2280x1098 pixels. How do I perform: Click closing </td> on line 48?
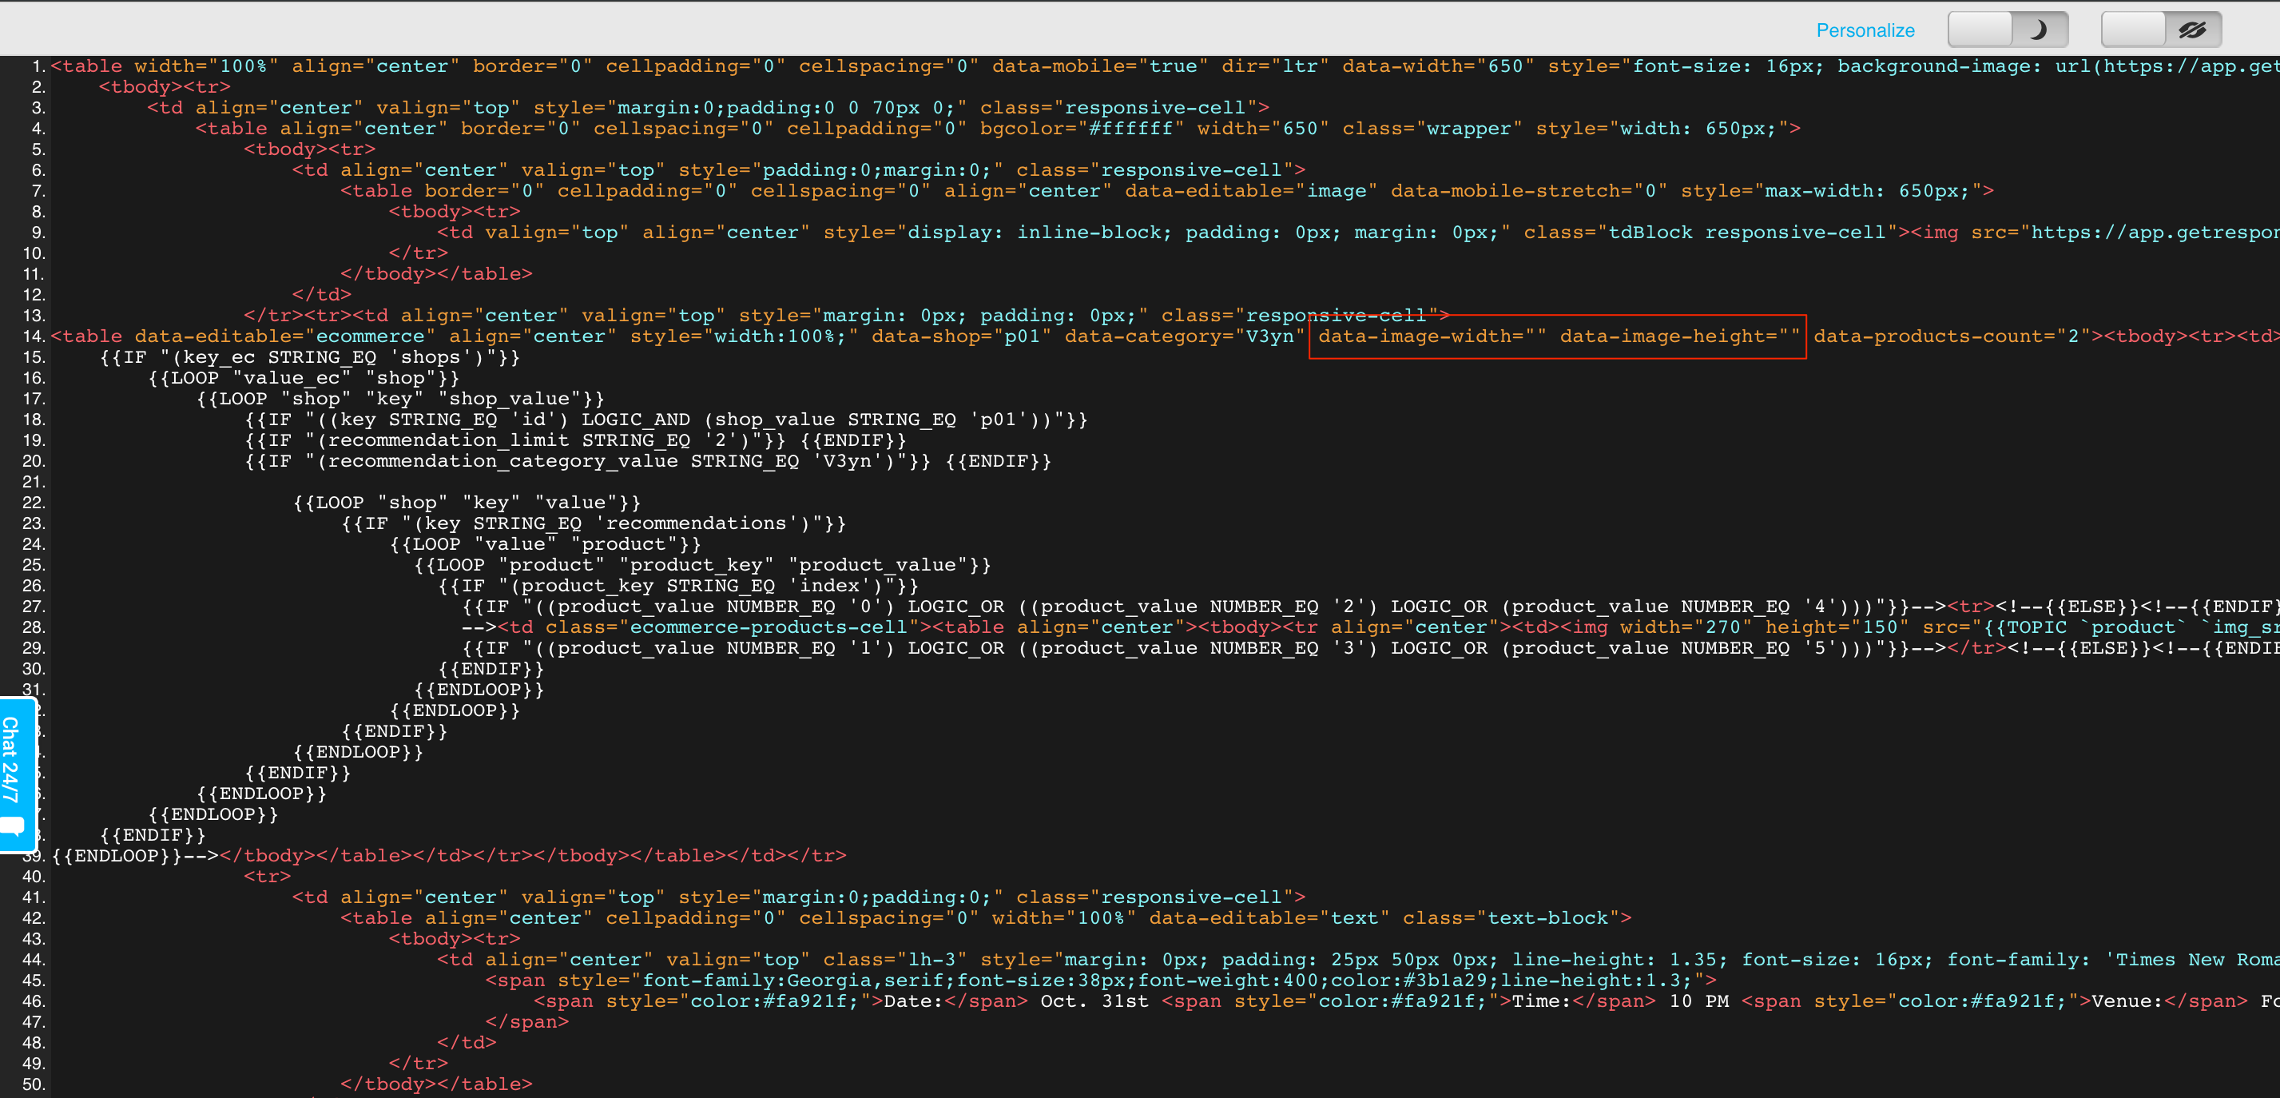coord(467,1043)
